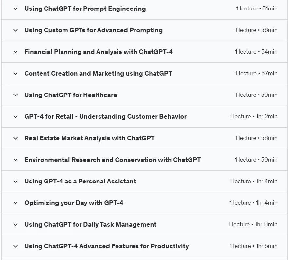The width and height of the screenshot is (289, 260).
Task: Click the 1 lecture • 1hr 5min label
Action: pyautogui.click(x=253, y=246)
